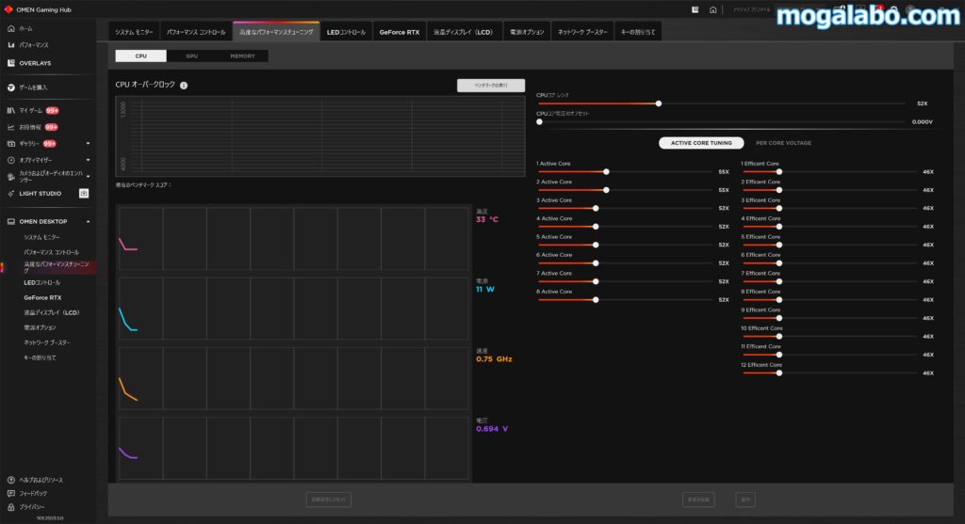Collapse the OMEN DESKTOP section arrow
Image resolution: width=965 pixels, height=524 pixels.
pos(88,221)
